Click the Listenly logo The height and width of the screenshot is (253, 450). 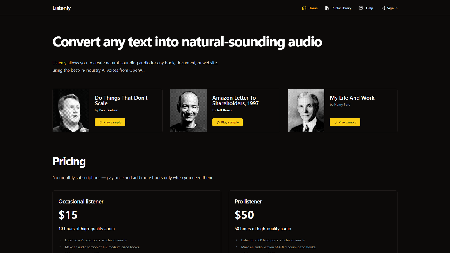(62, 8)
